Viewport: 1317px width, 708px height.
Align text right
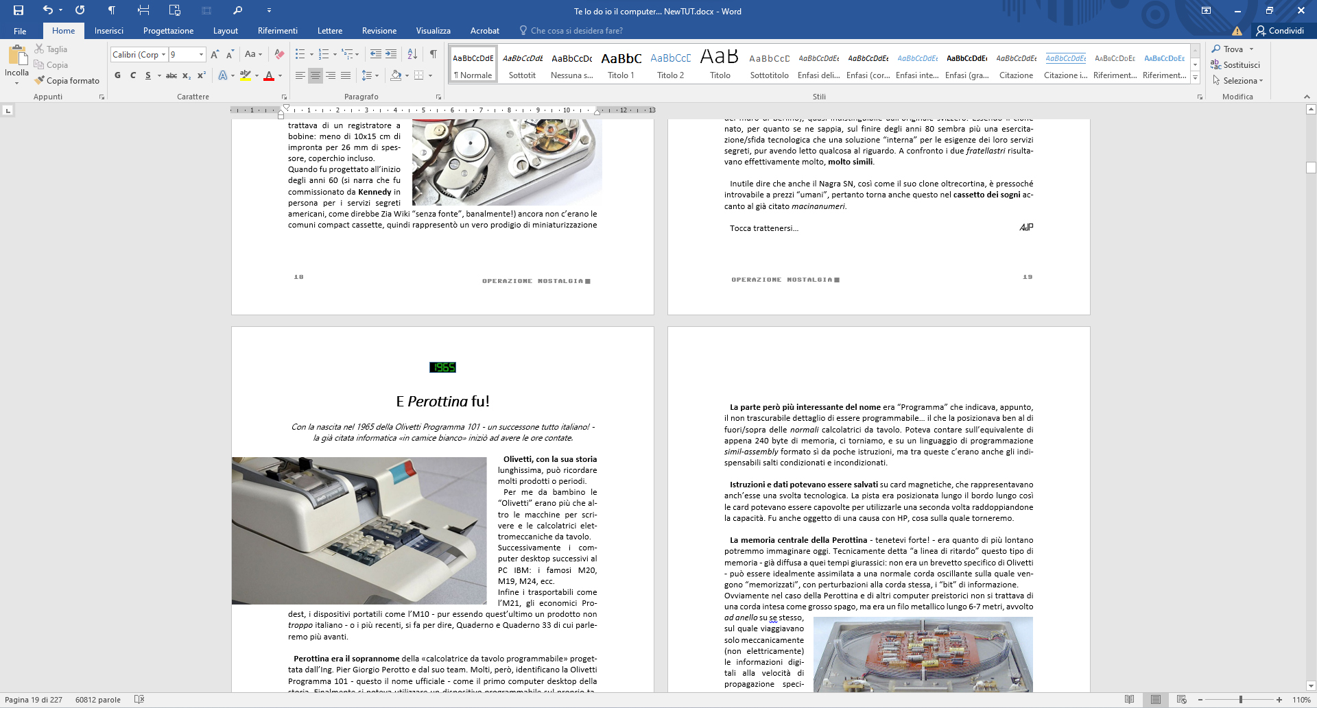click(331, 75)
